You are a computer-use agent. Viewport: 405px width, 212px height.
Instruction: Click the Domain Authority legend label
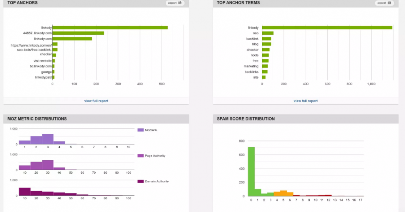[x=157, y=181]
